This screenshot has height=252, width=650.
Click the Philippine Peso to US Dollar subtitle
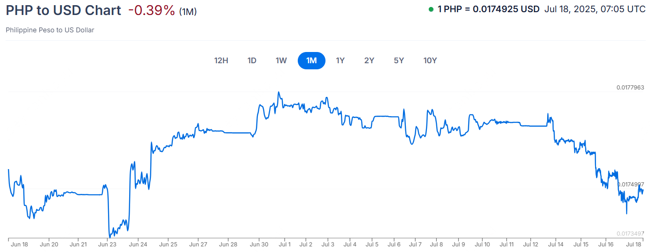click(50, 30)
